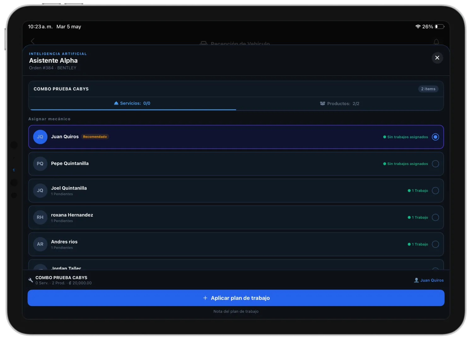This screenshot has width=473, height=340.
Task: Open the Nota del plan de trabajo field
Action: click(x=236, y=311)
